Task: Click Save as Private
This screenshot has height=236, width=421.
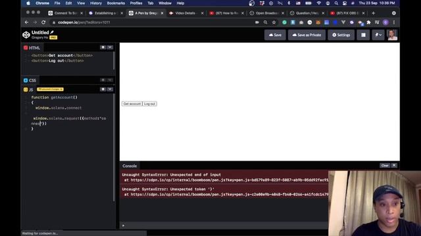Action: [307, 35]
